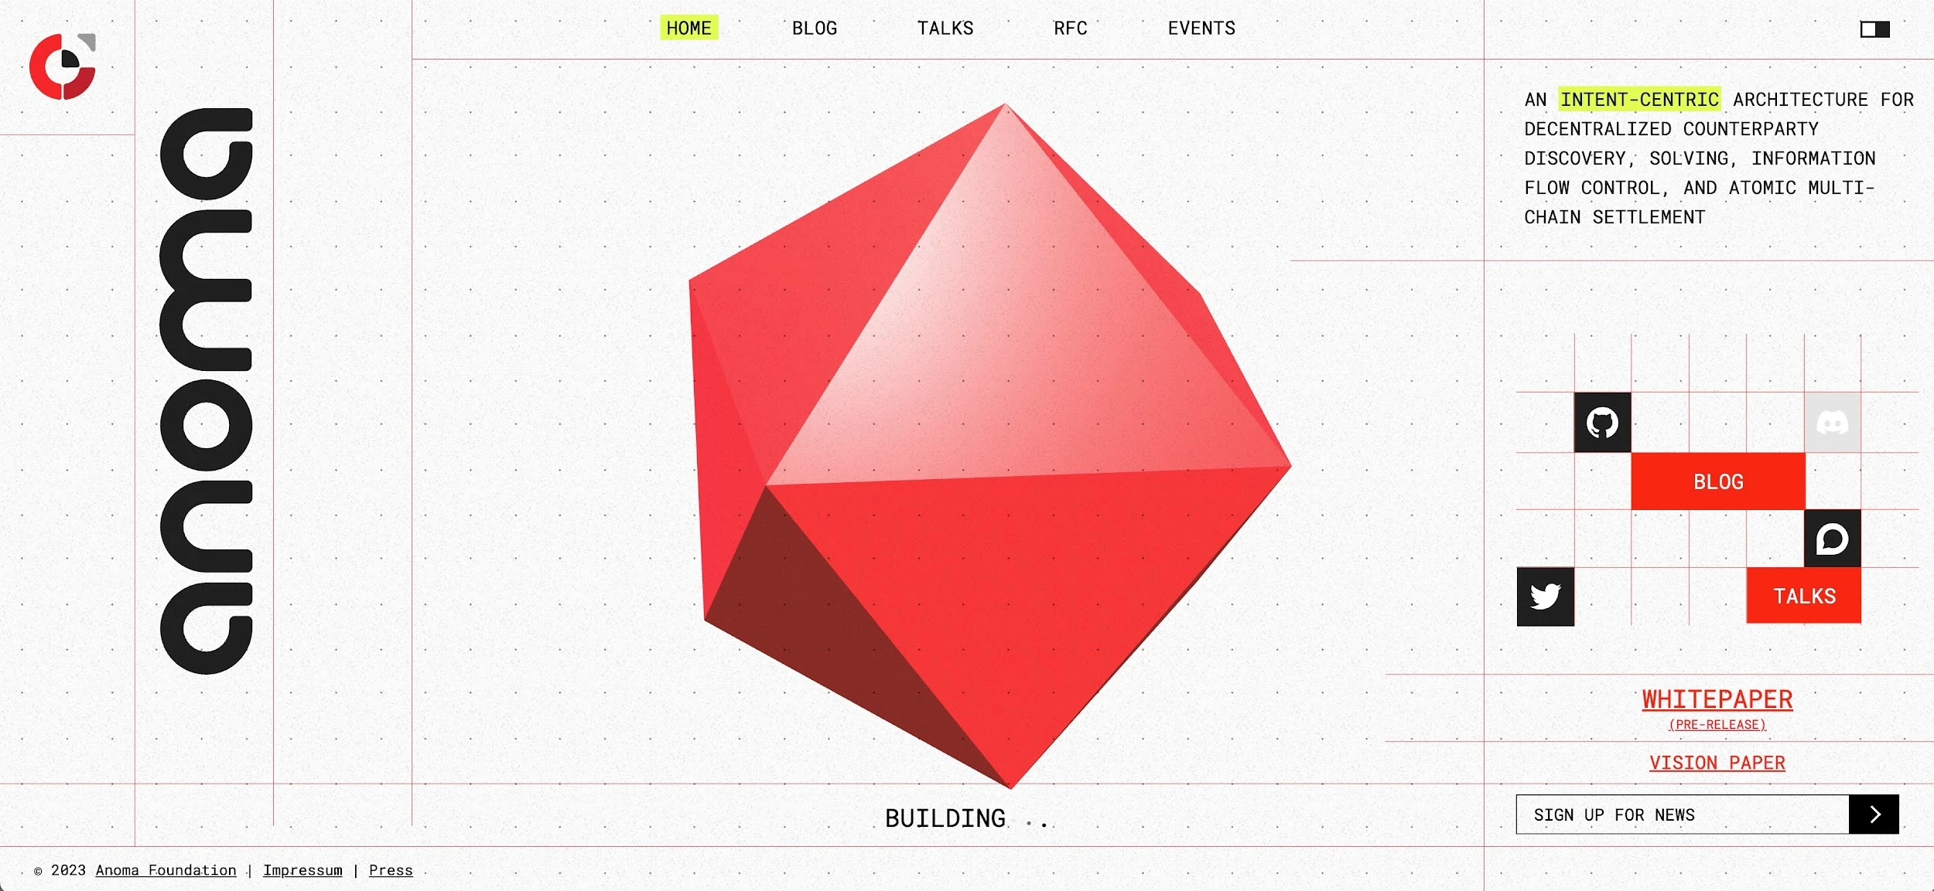
Task: Expand the VISION PAPER link
Action: coord(1717,762)
